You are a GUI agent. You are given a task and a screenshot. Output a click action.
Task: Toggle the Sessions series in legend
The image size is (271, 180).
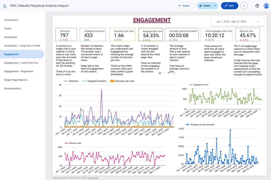click(71, 81)
